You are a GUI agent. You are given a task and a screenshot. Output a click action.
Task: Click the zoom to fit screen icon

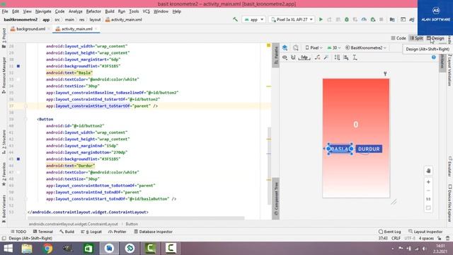[428, 208]
